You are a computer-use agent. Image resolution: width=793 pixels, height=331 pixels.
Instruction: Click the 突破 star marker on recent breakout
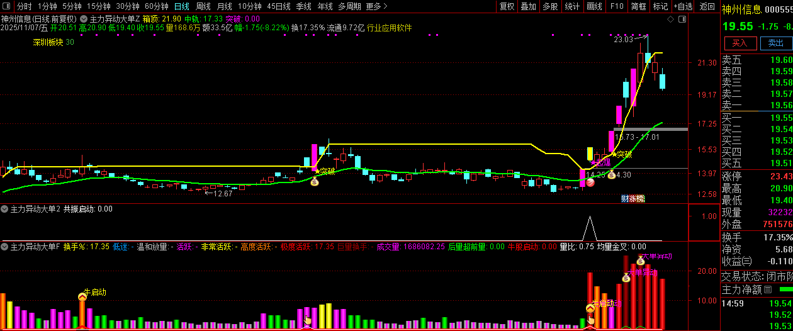(x=622, y=154)
